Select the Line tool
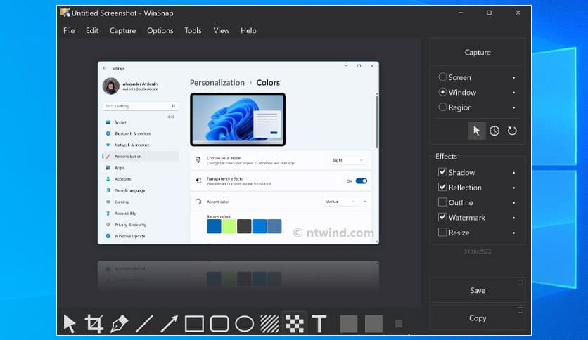The width and height of the screenshot is (588, 340). tap(144, 323)
